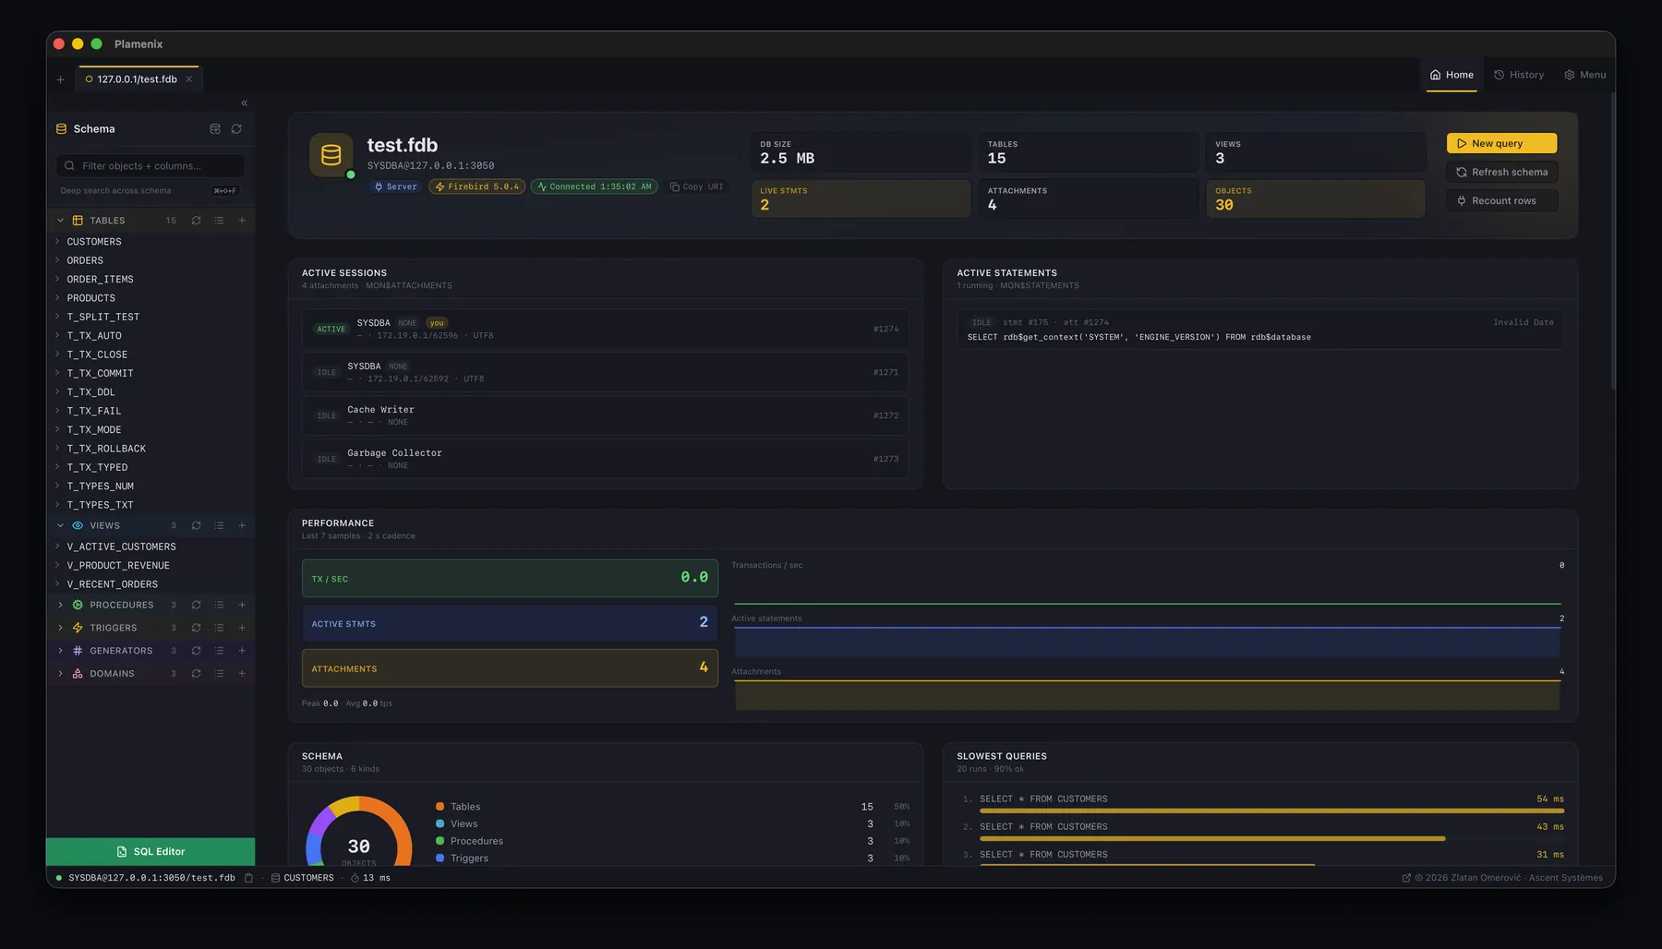Image resolution: width=1662 pixels, height=949 pixels.
Task: Add a new table with the TABLES plus
Action: coord(242,221)
